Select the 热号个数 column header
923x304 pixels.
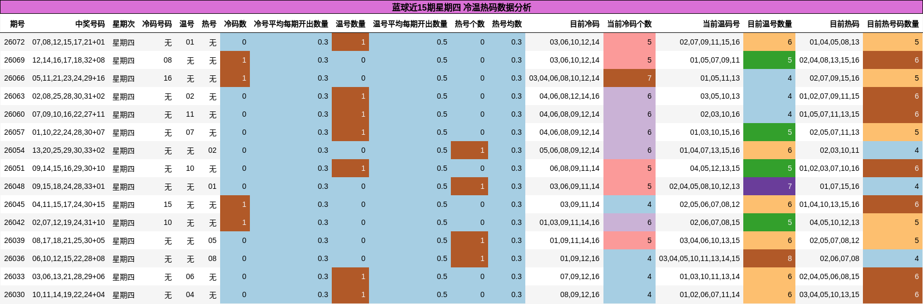[469, 24]
